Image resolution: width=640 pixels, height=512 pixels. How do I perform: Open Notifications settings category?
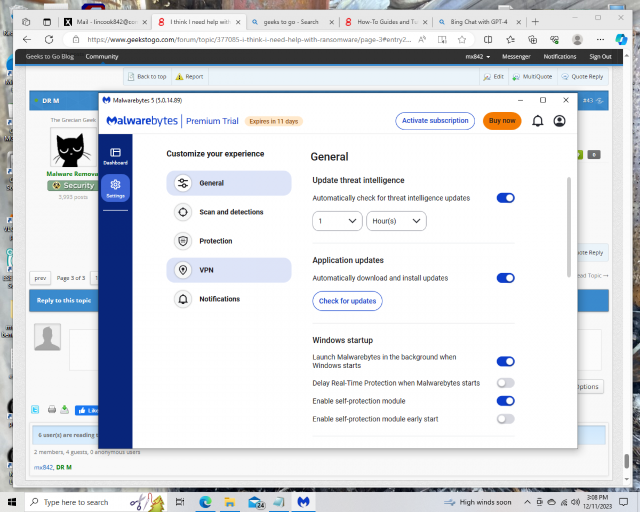229,299
